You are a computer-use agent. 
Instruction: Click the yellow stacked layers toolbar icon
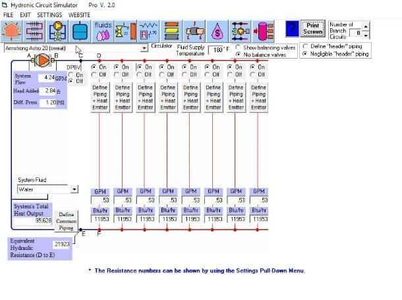pyautogui.click(x=171, y=30)
